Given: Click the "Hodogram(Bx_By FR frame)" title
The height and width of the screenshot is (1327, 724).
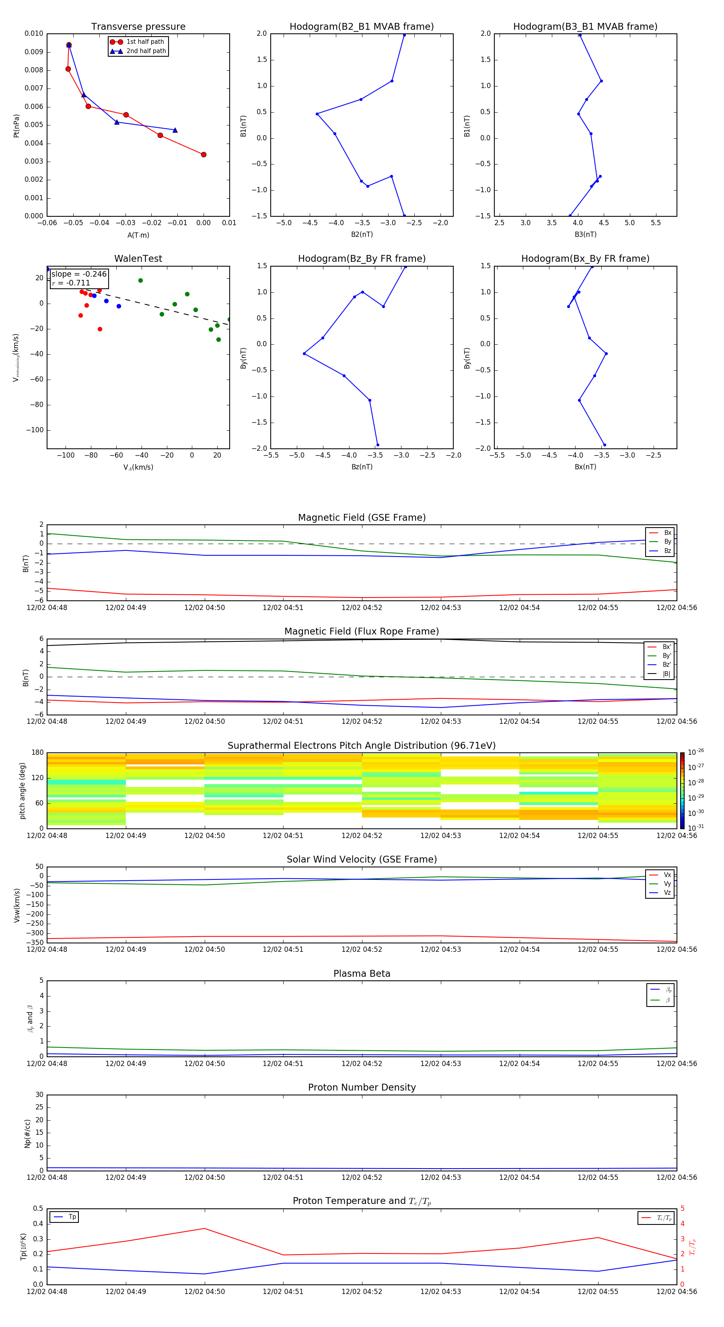Looking at the screenshot, I should [585, 259].
